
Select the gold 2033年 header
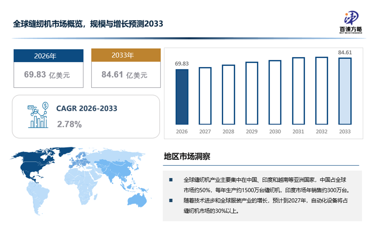[x=126, y=55]
